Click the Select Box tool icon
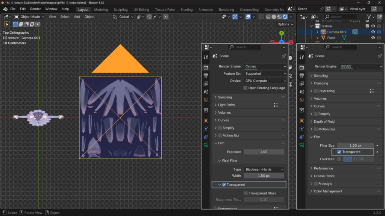The image size is (385, 216). (x=7, y=24)
